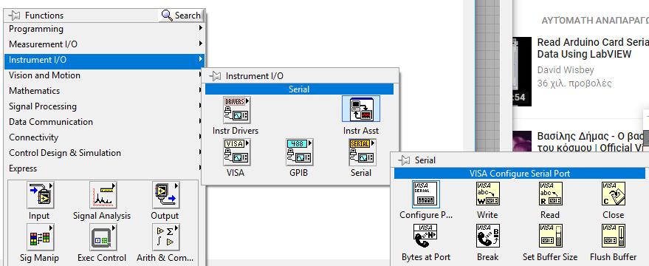The height and width of the screenshot is (266, 649).
Task: Expand the Measurement I/O category
Action: click(x=104, y=44)
